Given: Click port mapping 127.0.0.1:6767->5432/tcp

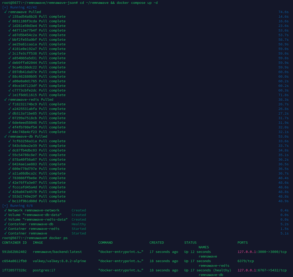Looking at the screenshot, I should (x=261, y=270).
